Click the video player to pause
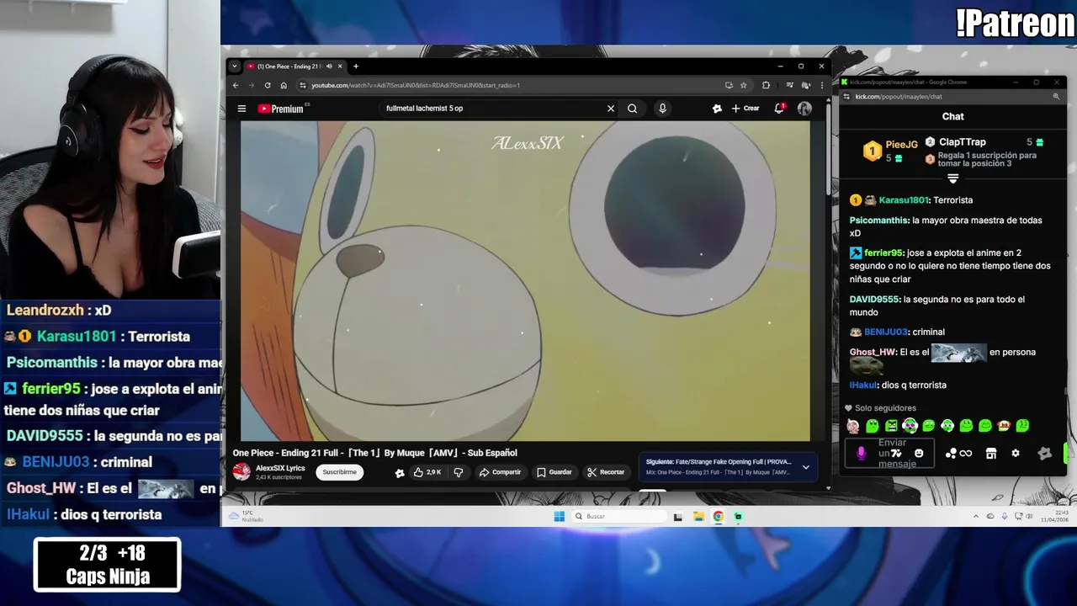This screenshot has height=606, width=1077. pos(525,281)
